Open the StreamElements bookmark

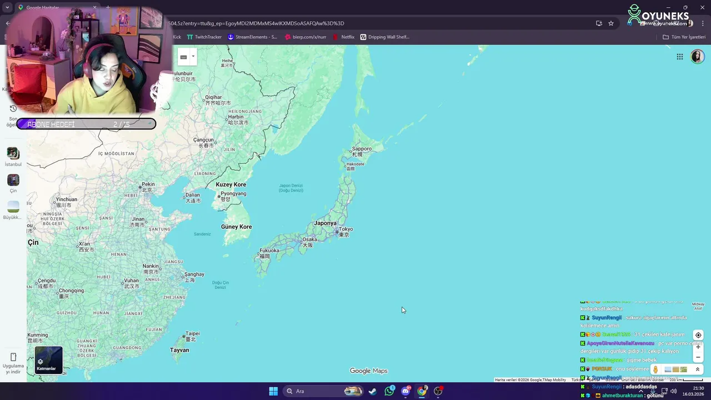tap(252, 37)
